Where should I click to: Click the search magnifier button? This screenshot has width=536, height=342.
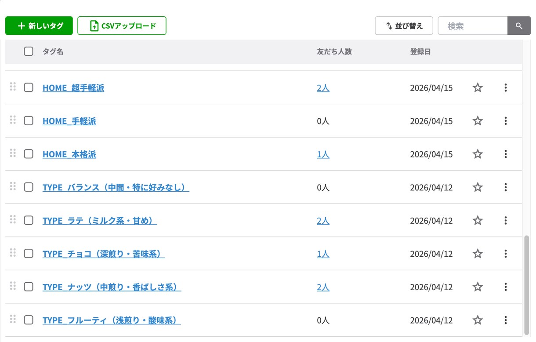point(519,26)
